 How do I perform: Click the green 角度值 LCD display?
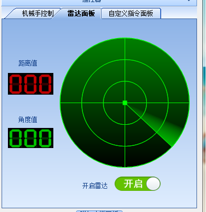coord(31,138)
